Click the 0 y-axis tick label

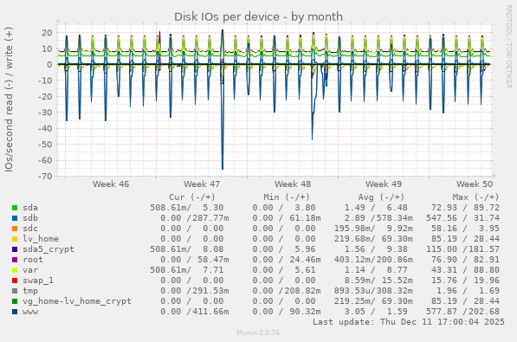coord(49,65)
